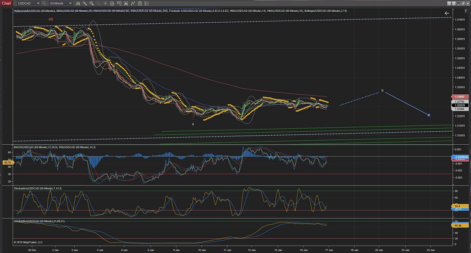Click the orange 45.79 RSI marker
Image resolution: width=471 pixels, height=253 pixels.
click(x=9, y=163)
